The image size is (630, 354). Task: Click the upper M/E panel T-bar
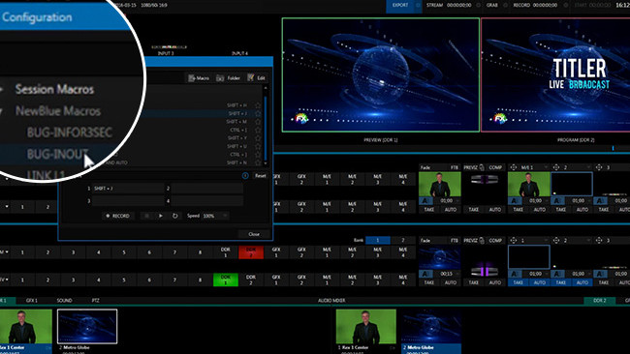[x=485, y=179]
